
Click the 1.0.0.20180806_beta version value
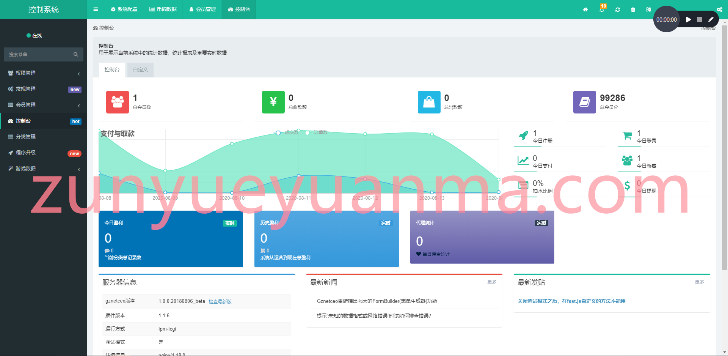click(x=182, y=301)
